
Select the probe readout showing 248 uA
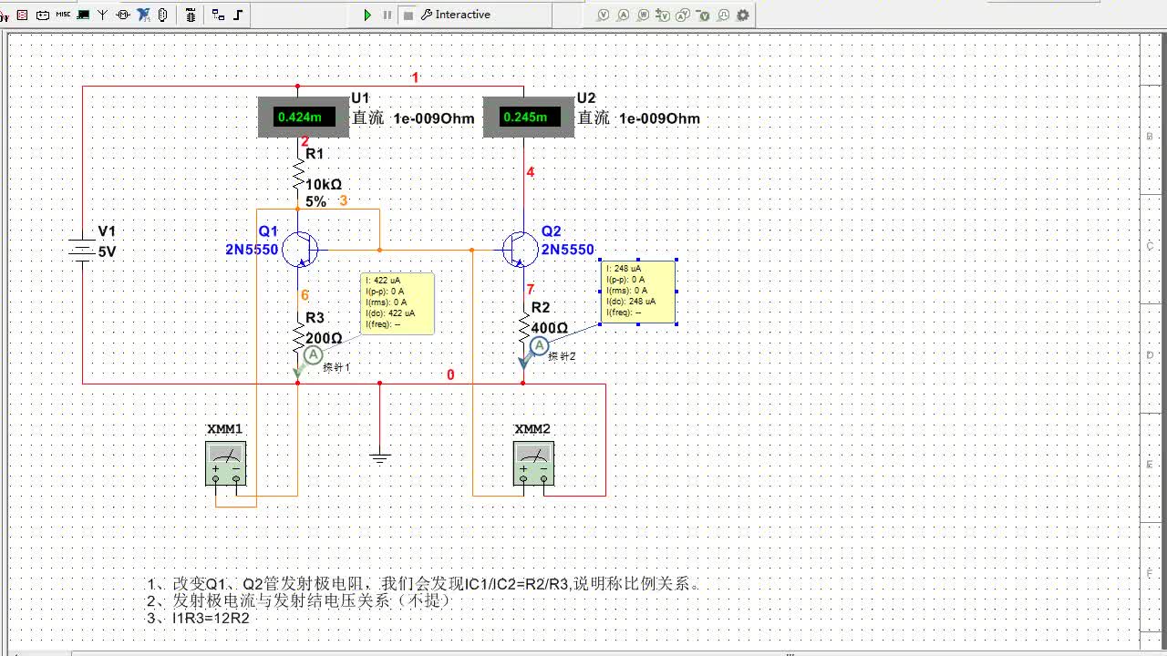click(638, 292)
